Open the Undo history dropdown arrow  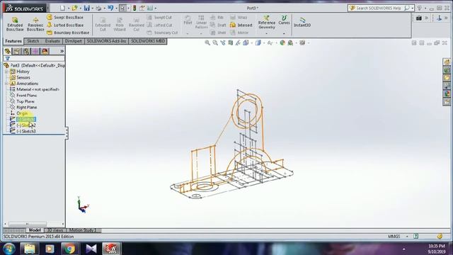[x=116, y=8]
